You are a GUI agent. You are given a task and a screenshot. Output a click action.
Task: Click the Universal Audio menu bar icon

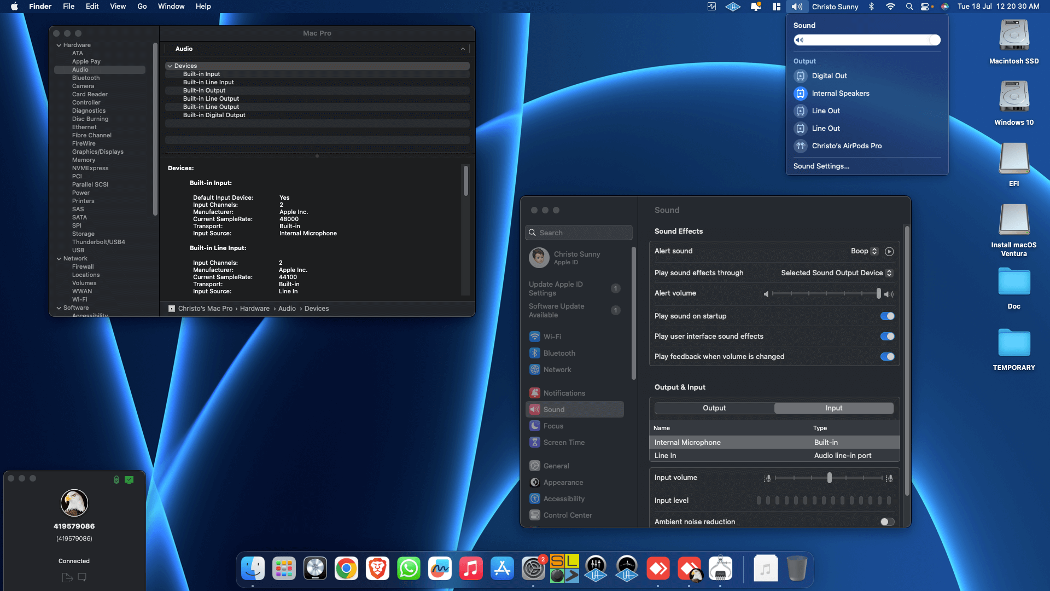[733, 7]
